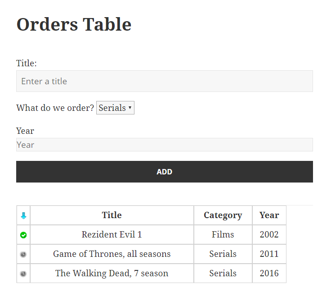Click the ADD button
Screen dimensions: 331x306
coord(165,172)
